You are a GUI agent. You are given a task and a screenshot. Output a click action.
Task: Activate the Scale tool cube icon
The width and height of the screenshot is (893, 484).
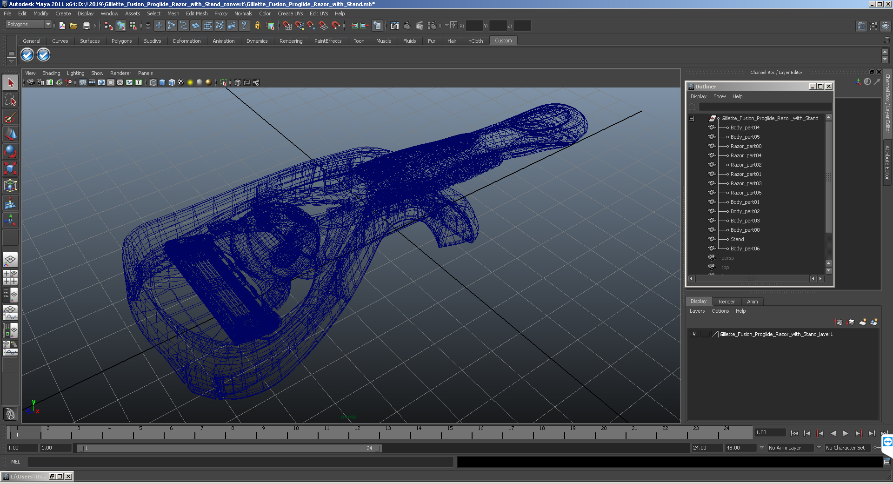[x=10, y=168]
